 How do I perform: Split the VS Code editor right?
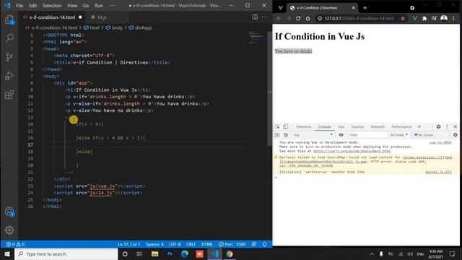(255, 17)
